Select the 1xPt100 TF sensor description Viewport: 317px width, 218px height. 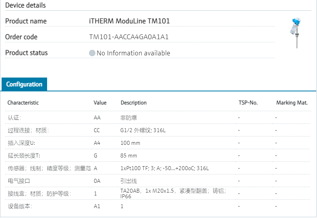(x=165, y=168)
